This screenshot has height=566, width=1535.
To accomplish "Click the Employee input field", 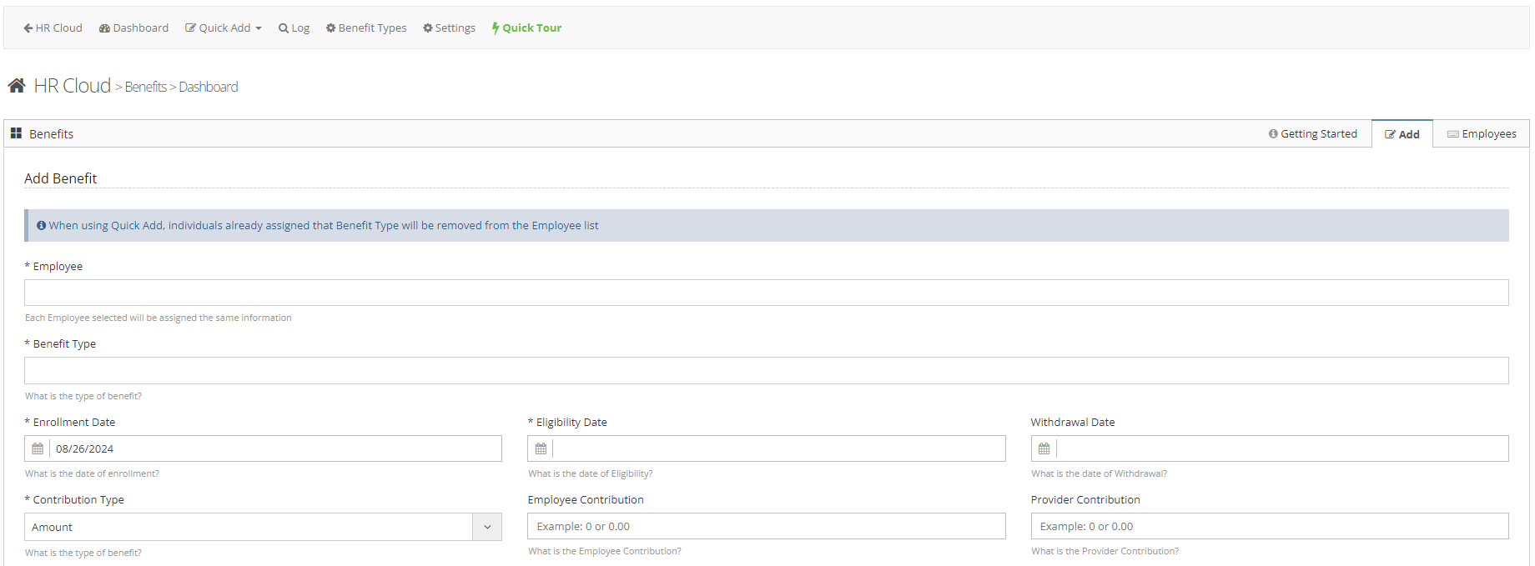I will [x=766, y=293].
